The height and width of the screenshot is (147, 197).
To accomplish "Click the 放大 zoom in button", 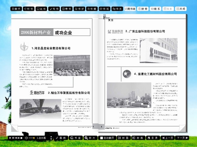I will (91, 138).
